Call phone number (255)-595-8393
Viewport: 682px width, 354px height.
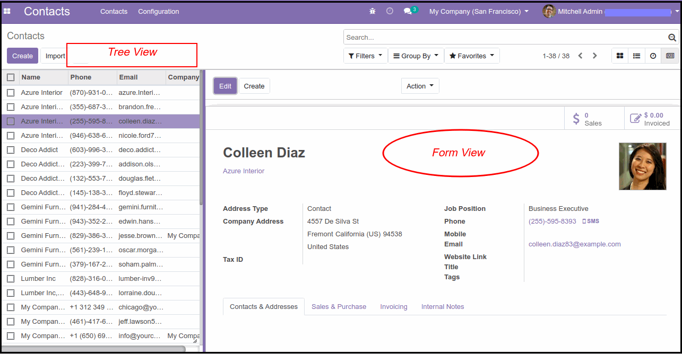(x=552, y=221)
